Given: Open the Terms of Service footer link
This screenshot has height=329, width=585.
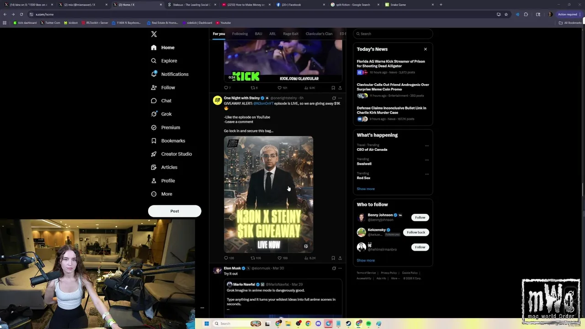Looking at the screenshot, I should point(366,273).
